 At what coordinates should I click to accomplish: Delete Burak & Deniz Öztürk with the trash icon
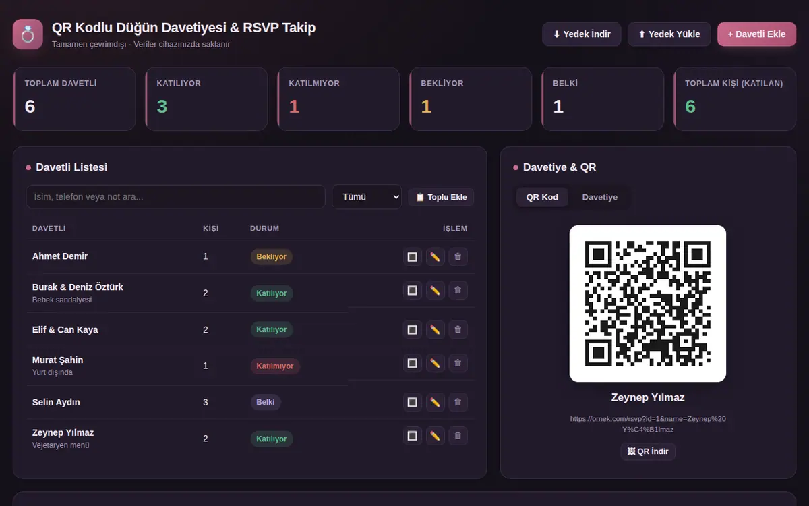pyautogui.click(x=458, y=290)
